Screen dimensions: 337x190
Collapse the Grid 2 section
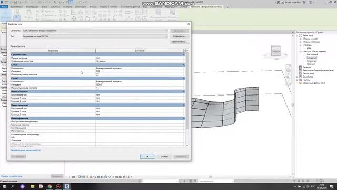pos(184,78)
